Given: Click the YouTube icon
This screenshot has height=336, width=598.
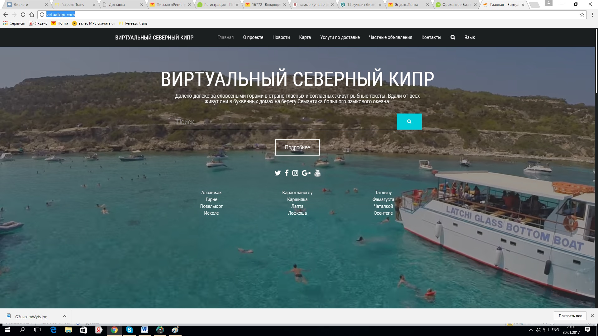Looking at the screenshot, I should (317, 173).
